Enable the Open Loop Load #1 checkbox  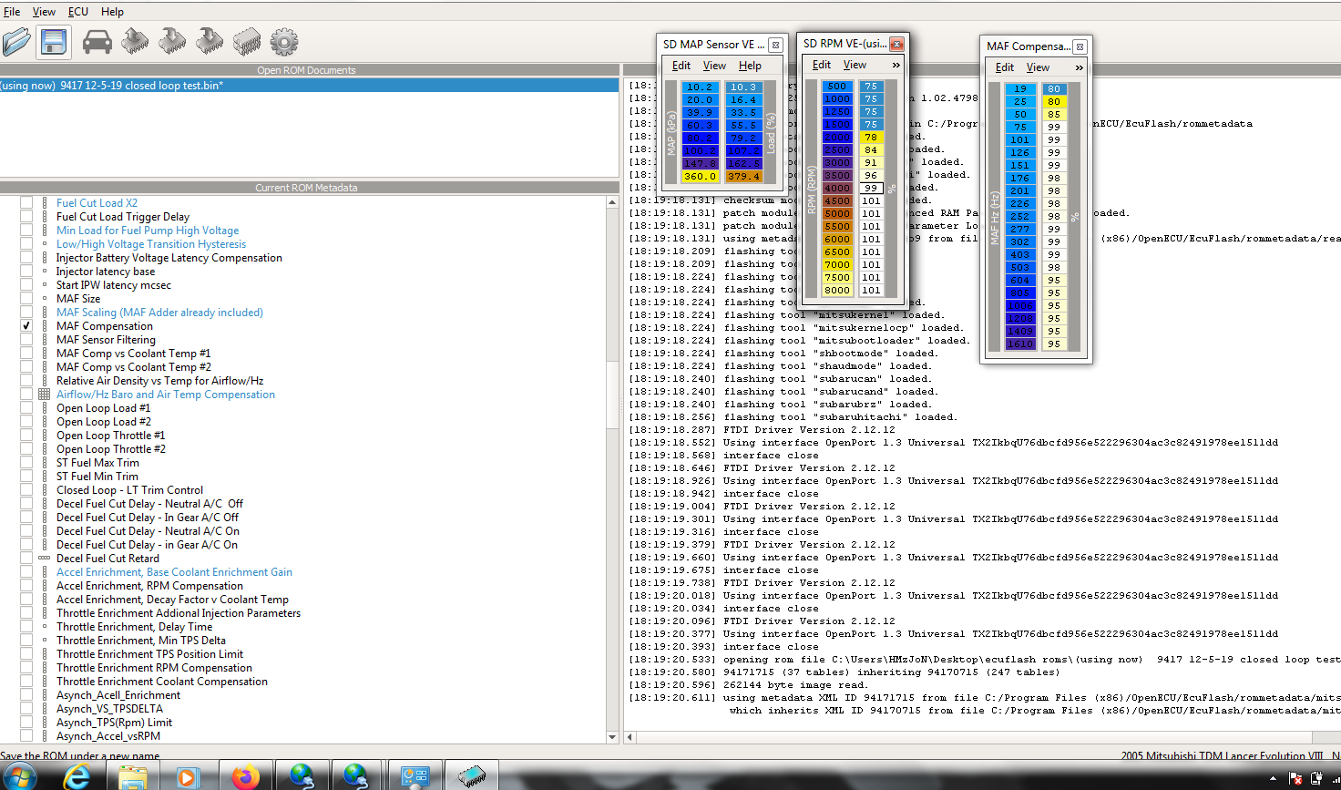tap(26, 408)
